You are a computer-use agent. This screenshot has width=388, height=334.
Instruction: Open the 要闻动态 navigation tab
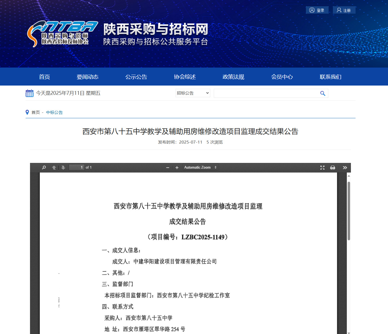(88, 77)
